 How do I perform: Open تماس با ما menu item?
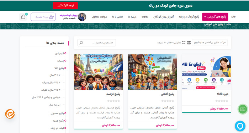pyautogui.click(x=117, y=17)
